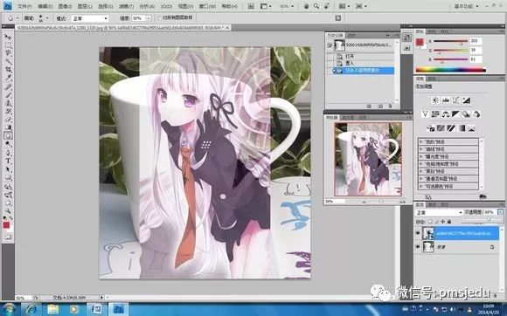507x316 pixels.
Task: Select the Crop tool
Action: [x=8, y=70]
